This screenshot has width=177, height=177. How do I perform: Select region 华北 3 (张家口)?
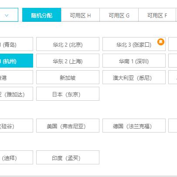[134, 44]
